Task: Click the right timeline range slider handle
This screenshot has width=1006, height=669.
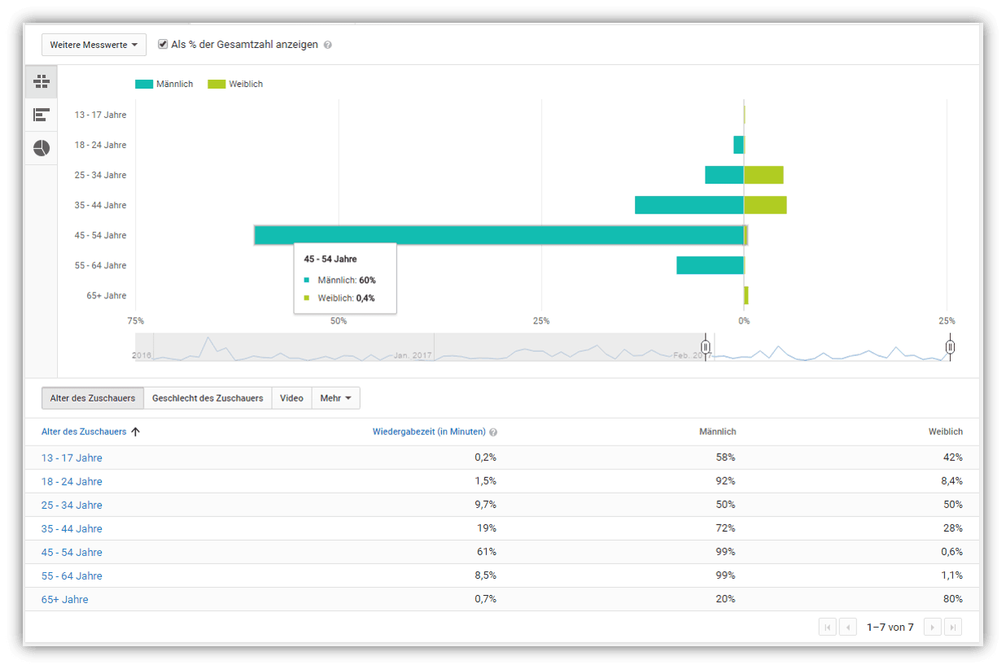Action: pyautogui.click(x=950, y=347)
